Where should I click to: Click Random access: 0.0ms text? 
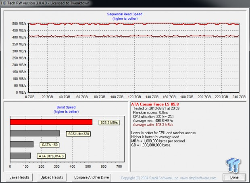click(x=150, y=113)
